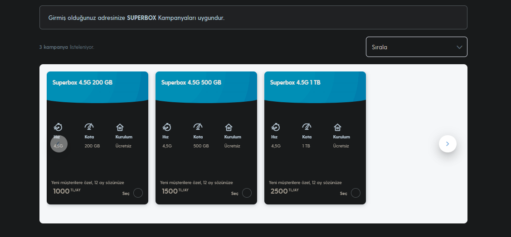Viewport: 511px width, 237px height.
Task: Click the Superbox 4.5G 500 GB card title
Action: [191, 83]
